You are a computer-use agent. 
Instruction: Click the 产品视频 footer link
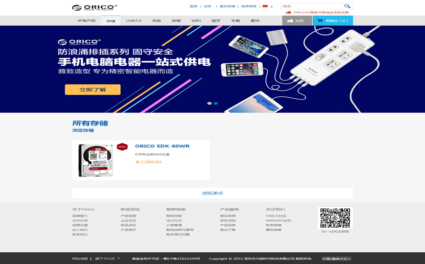[x=129, y=216]
